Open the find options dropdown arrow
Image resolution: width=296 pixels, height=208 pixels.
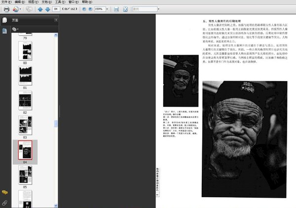click(158, 9)
